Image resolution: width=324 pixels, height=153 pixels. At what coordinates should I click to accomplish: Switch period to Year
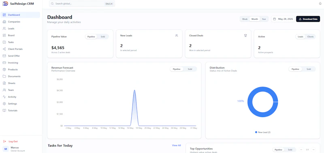click(264, 19)
